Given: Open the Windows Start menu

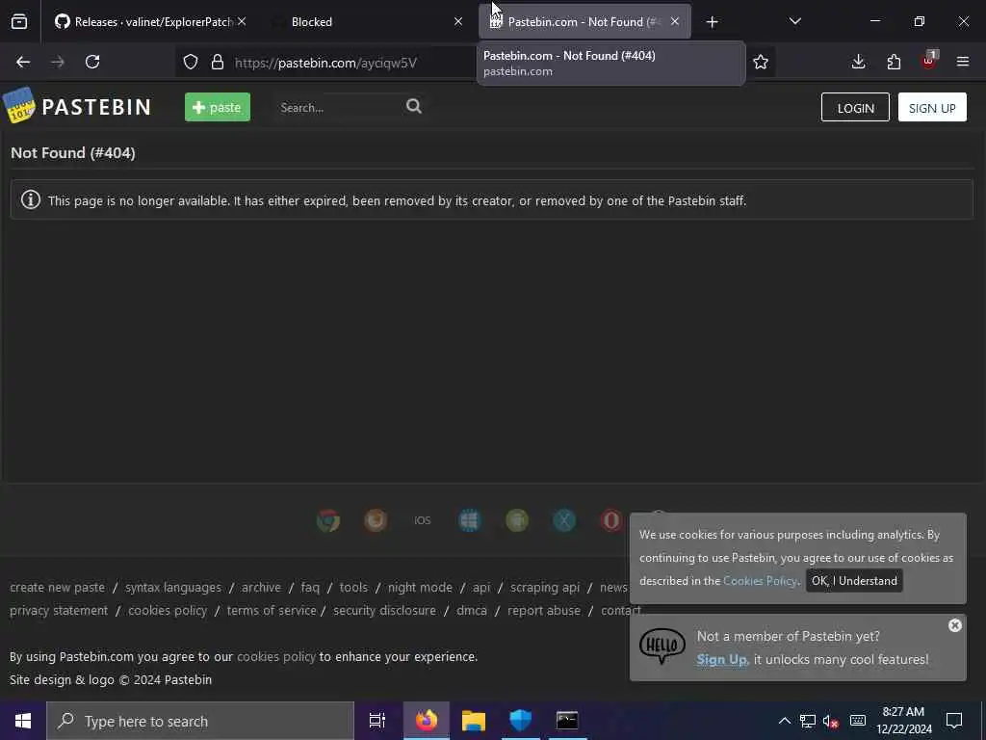Looking at the screenshot, I should click(x=23, y=721).
